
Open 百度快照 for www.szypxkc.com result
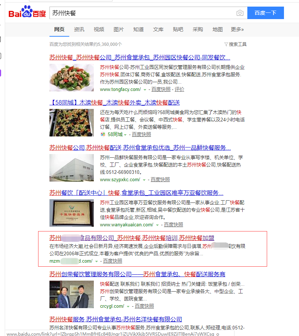pos(160,180)
